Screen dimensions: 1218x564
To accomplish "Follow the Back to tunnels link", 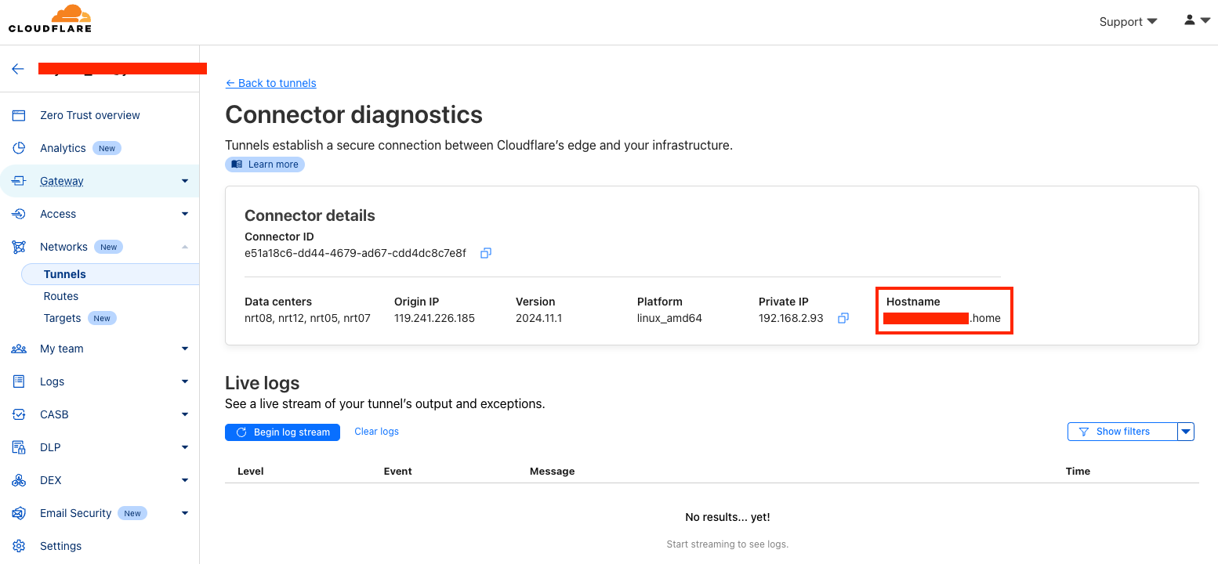I will coord(270,82).
